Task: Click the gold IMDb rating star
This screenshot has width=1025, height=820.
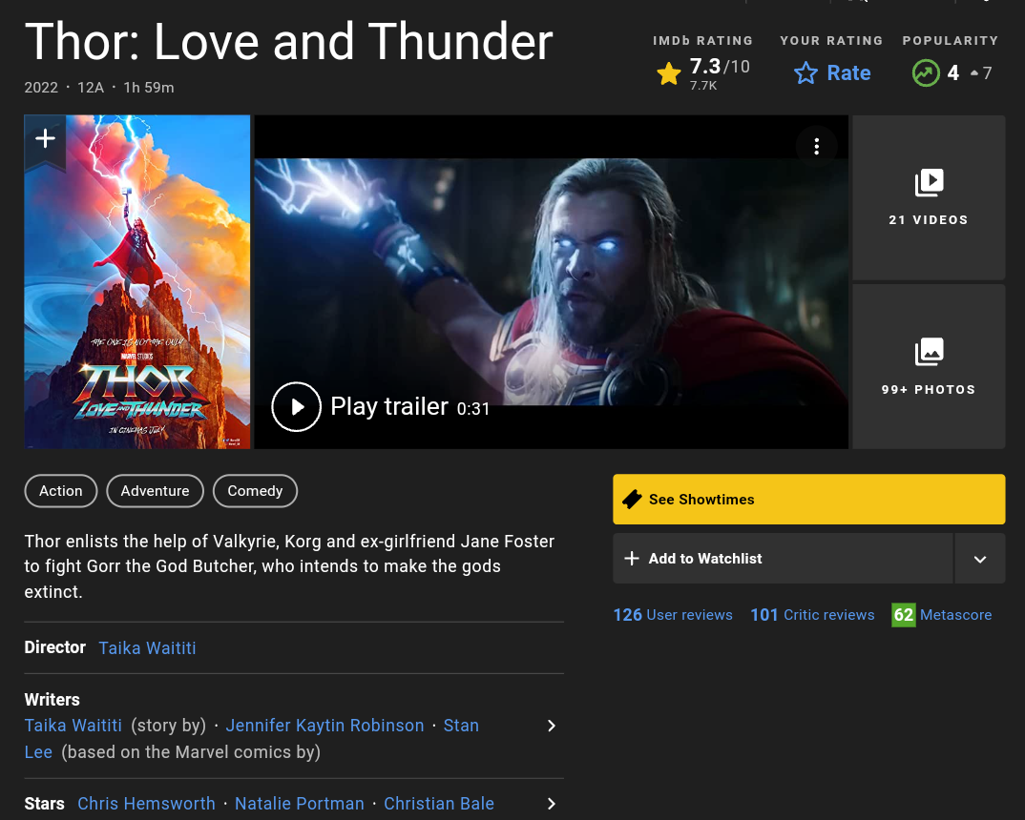Action: [669, 73]
